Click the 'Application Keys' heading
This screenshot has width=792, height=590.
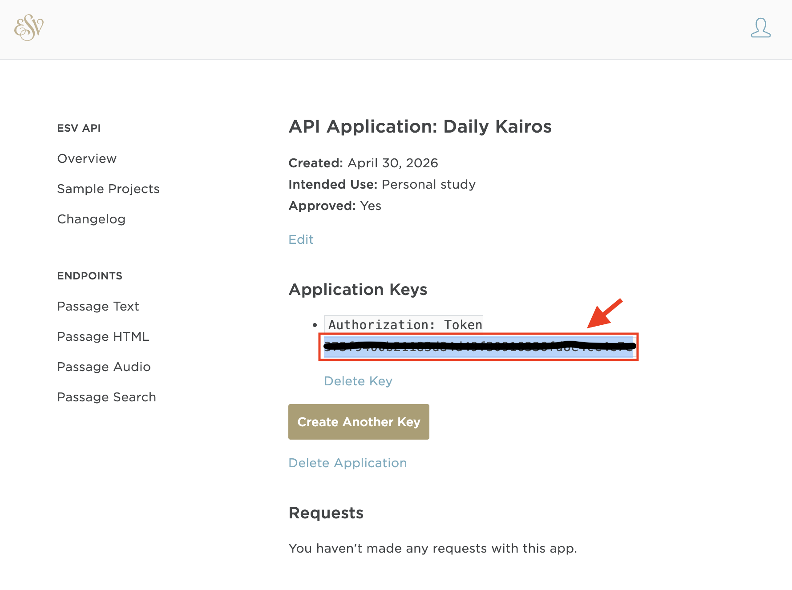tap(358, 290)
